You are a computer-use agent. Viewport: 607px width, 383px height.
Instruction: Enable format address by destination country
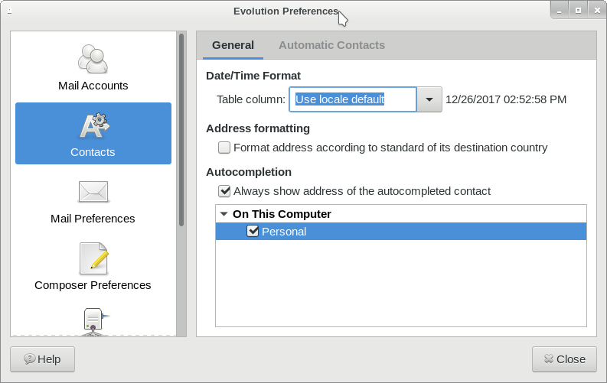[224, 148]
